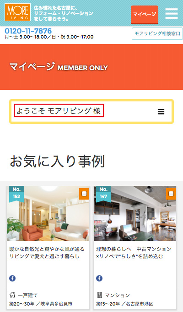Viewport: 183px width, 312px height.
Task: Expand the member menu beside the welcome text
Action: tap(161, 111)
